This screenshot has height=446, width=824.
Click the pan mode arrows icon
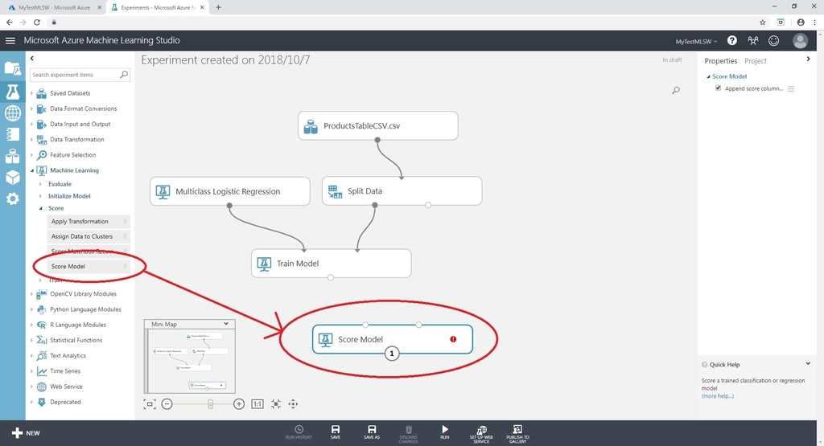(x=293, y=403)
